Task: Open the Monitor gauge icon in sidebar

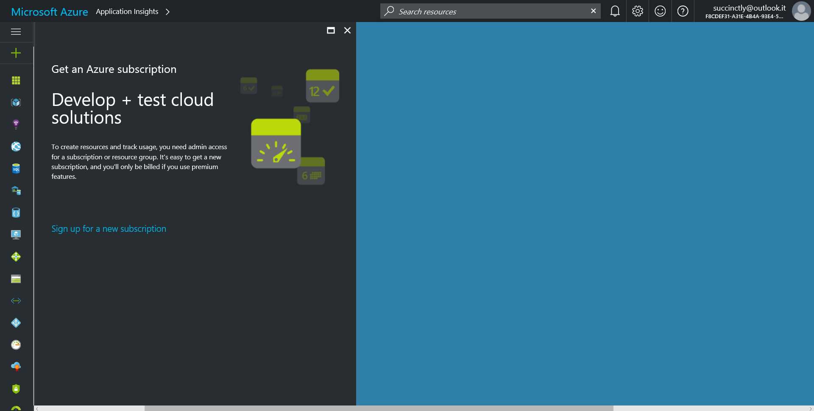Action: 16,344
